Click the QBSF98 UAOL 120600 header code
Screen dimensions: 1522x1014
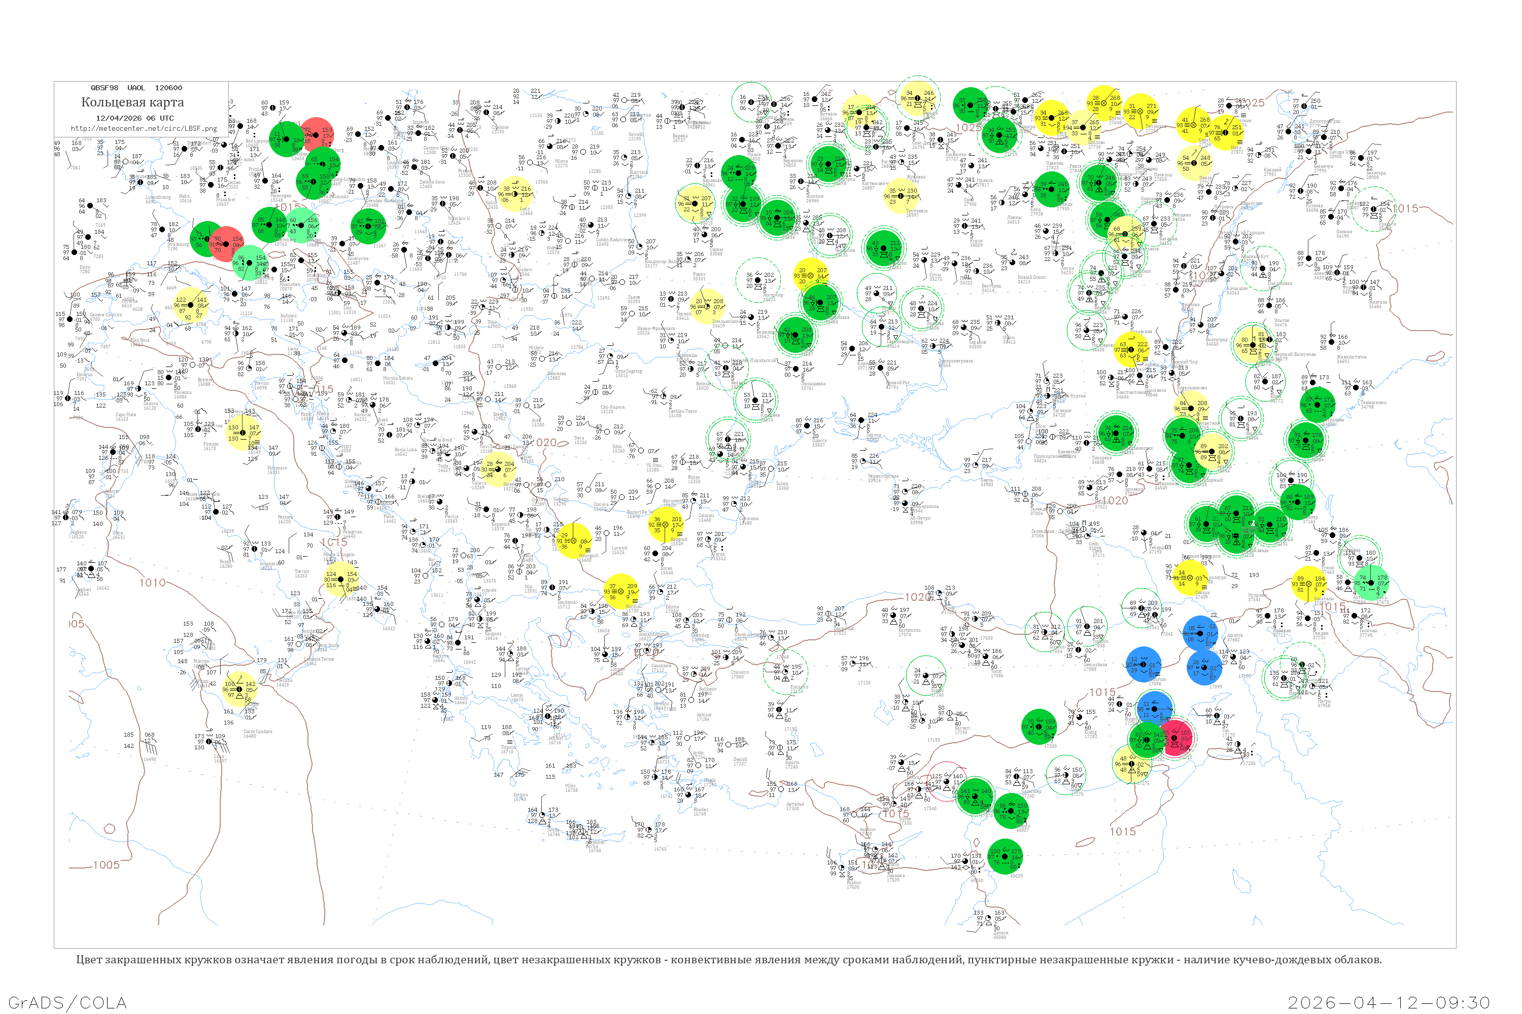[x=136, y=88]
